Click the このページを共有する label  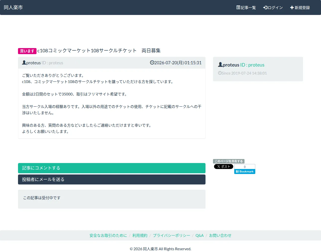coord(229,161)
